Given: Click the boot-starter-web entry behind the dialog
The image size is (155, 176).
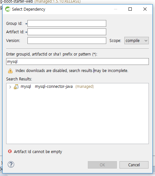Looking at the screenshot, I should [40, 2].
